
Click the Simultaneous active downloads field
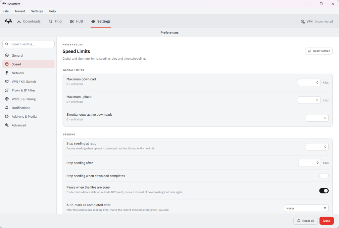pyautogui.click(x=317, y=118)
